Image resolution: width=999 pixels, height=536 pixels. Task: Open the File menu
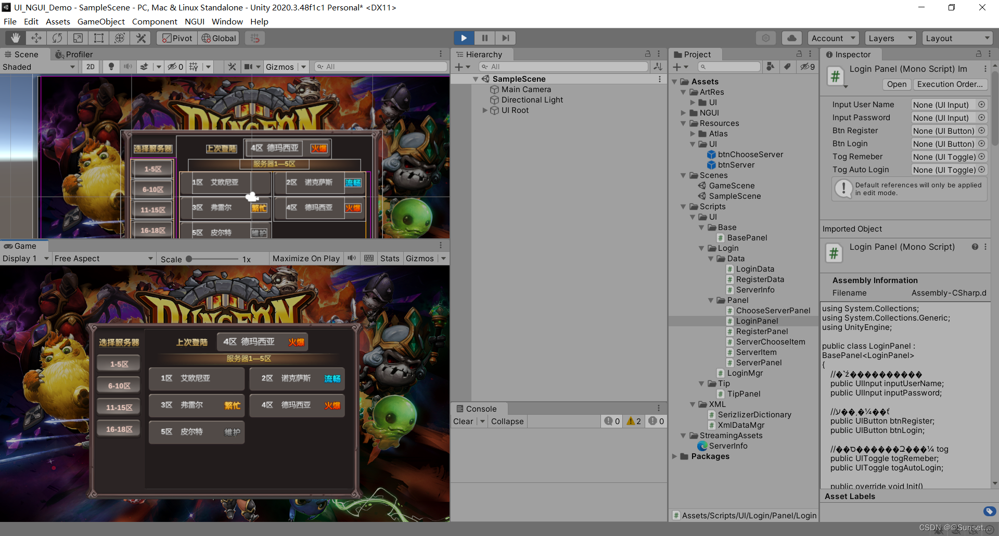(10, 21)
